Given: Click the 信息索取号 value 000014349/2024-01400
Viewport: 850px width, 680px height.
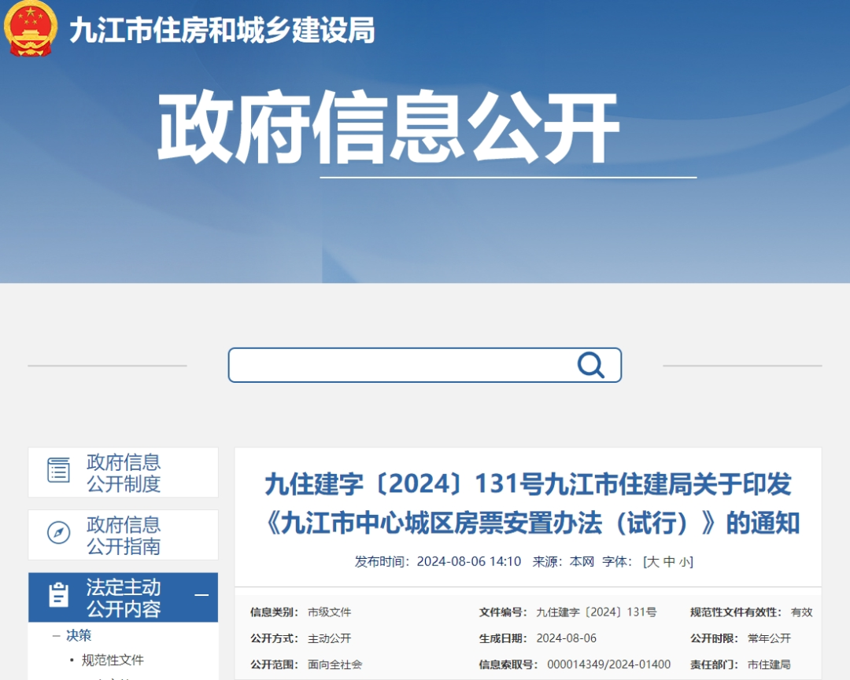Looking at the screenshot, I should (x=608, y=664).
